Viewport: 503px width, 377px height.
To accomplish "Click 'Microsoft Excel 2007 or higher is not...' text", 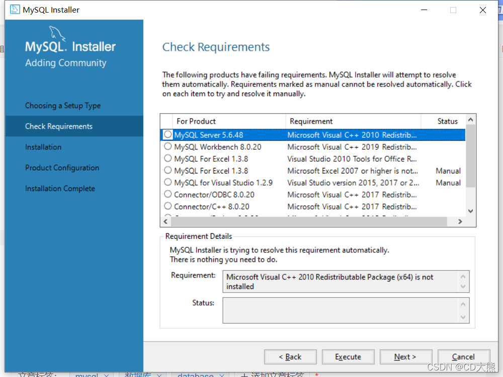I will coord(353,171).
